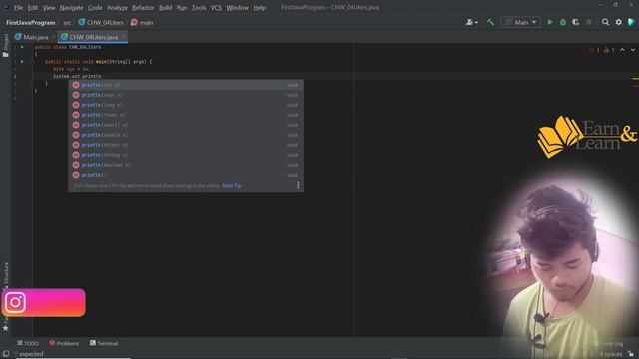Image resolution: width=639 pixels, height=359 pixels.
Task: Open the Run menu
Action: pyautogui.click(x=182, y=8)
